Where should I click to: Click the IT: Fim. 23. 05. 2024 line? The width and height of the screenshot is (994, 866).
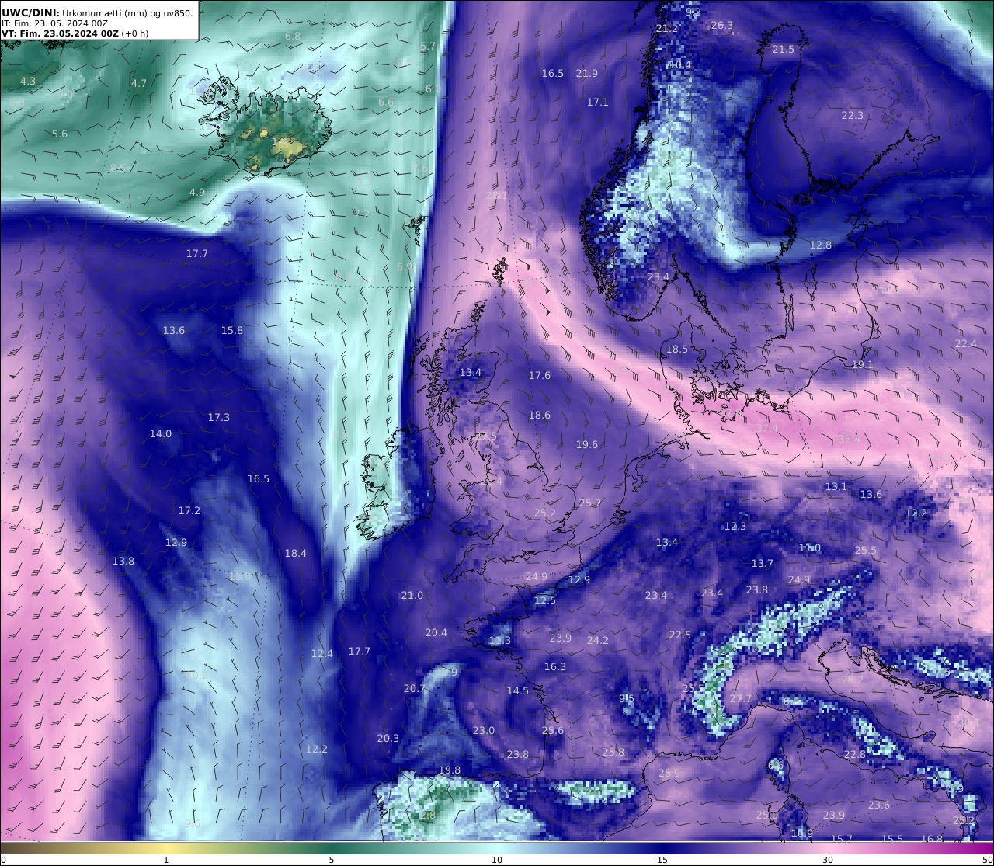click(x=54, y=23)
